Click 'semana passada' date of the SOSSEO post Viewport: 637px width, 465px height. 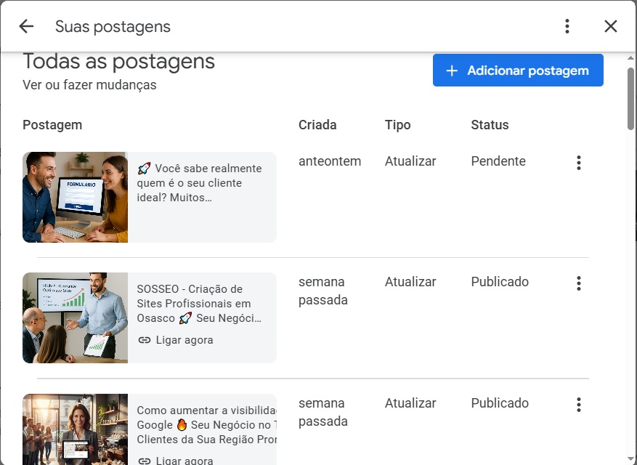323,291
